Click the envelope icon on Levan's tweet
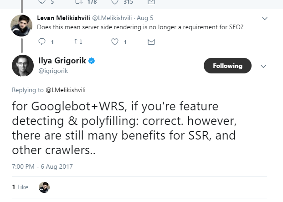This screenshot has width=283, height=202. [x=152, y=41]
